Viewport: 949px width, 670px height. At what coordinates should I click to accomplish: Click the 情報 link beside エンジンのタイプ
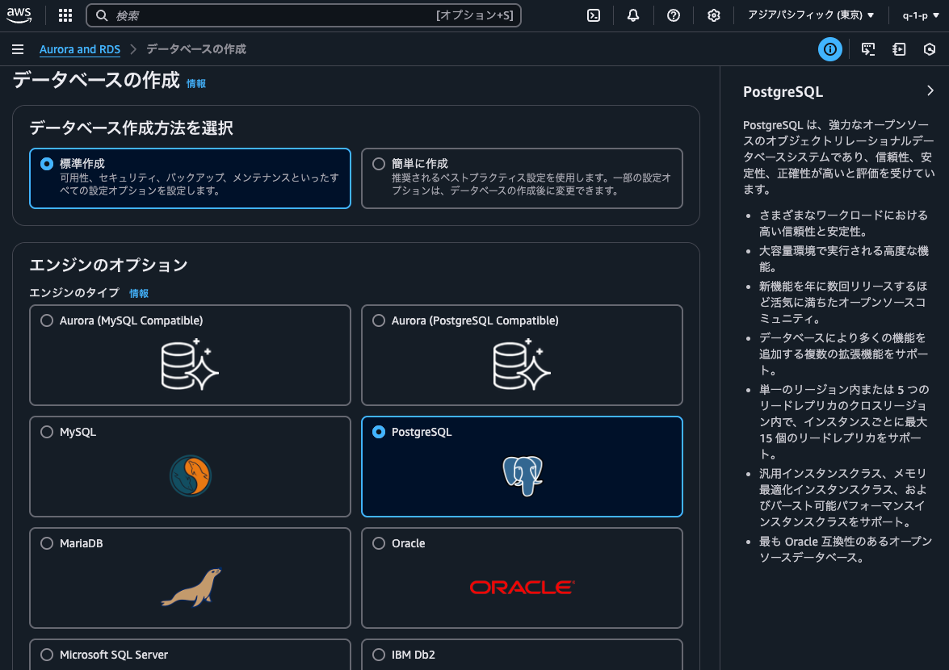pos(139,293)
